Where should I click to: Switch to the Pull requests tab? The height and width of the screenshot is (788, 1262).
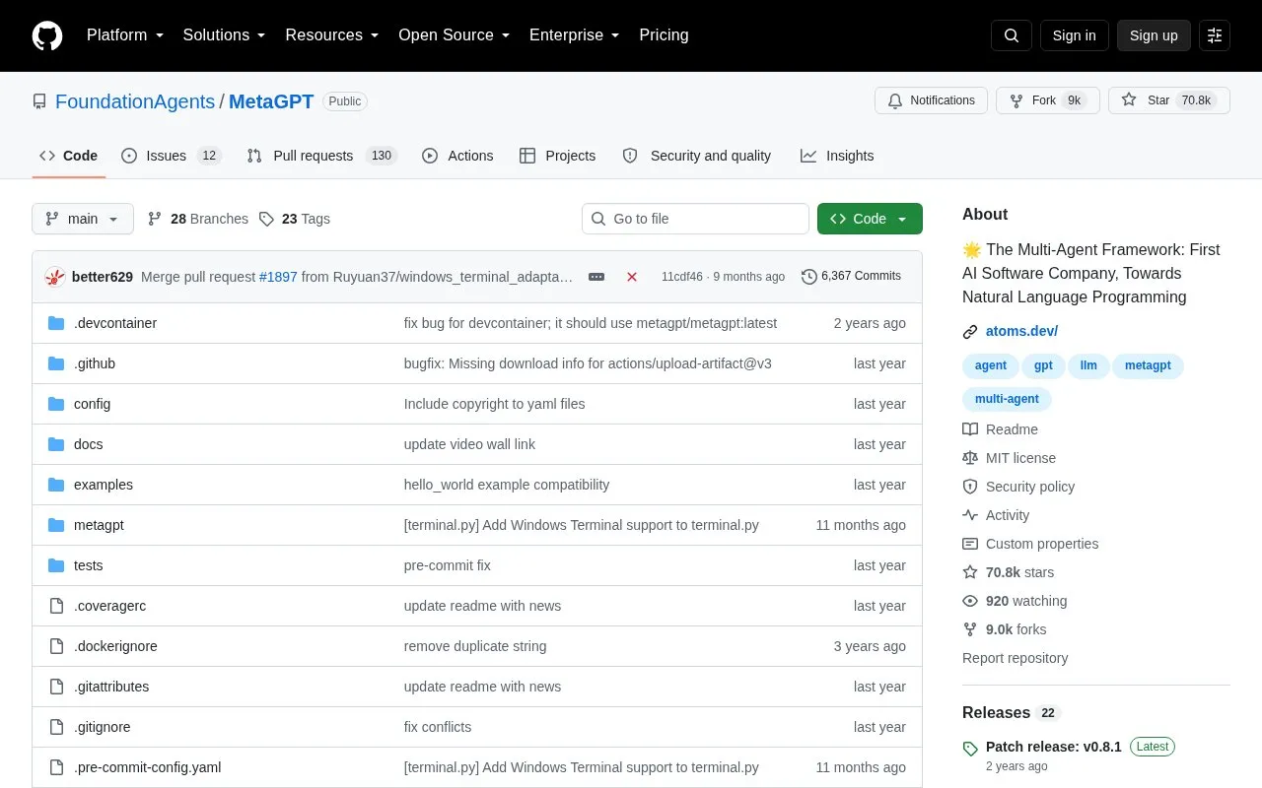click(321, 156)
